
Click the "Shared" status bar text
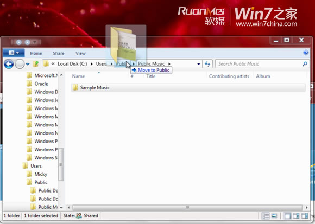91,215
